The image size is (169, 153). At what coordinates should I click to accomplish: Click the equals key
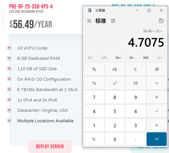click(156, 139)
